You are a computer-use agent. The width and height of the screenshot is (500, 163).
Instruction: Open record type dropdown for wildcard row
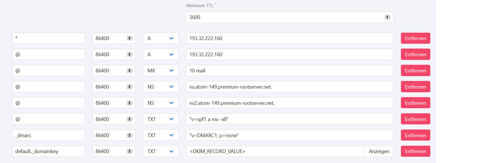[161, 38]
